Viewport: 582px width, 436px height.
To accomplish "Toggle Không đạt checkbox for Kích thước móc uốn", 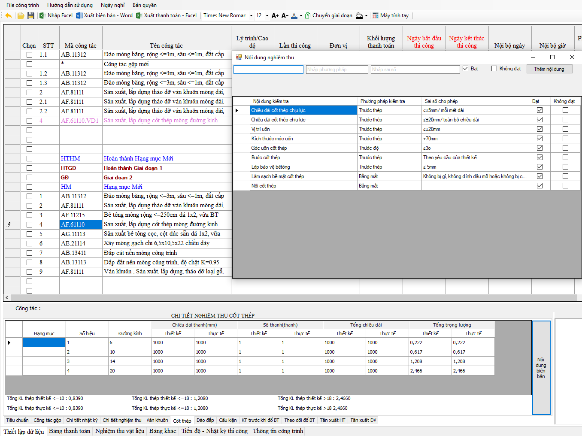I will point(565,139).
